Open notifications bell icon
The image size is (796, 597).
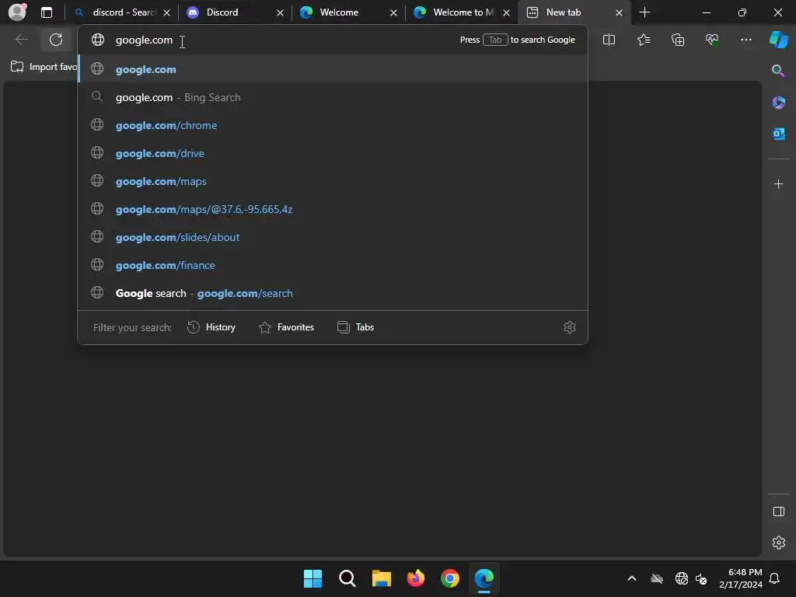coord(774,578)
